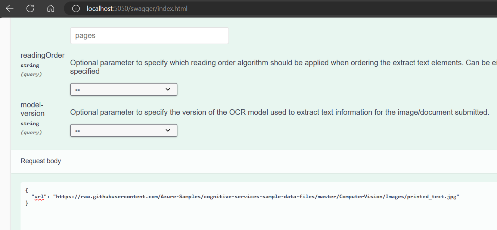
Task: Refresh the Swagger page
Action: click(30, 8)
